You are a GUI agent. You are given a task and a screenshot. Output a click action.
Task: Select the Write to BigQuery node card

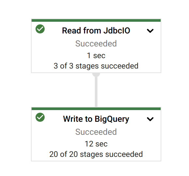point(96,134)
